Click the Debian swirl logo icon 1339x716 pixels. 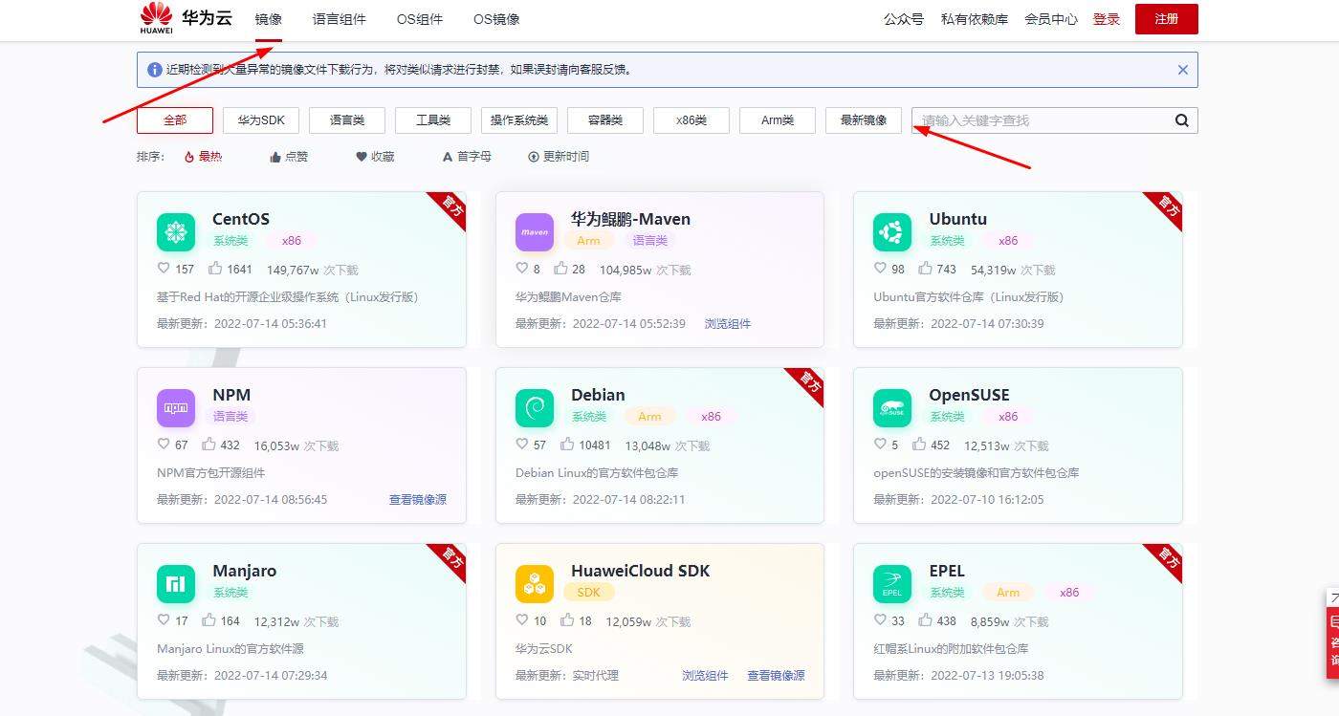click(535, 408)
